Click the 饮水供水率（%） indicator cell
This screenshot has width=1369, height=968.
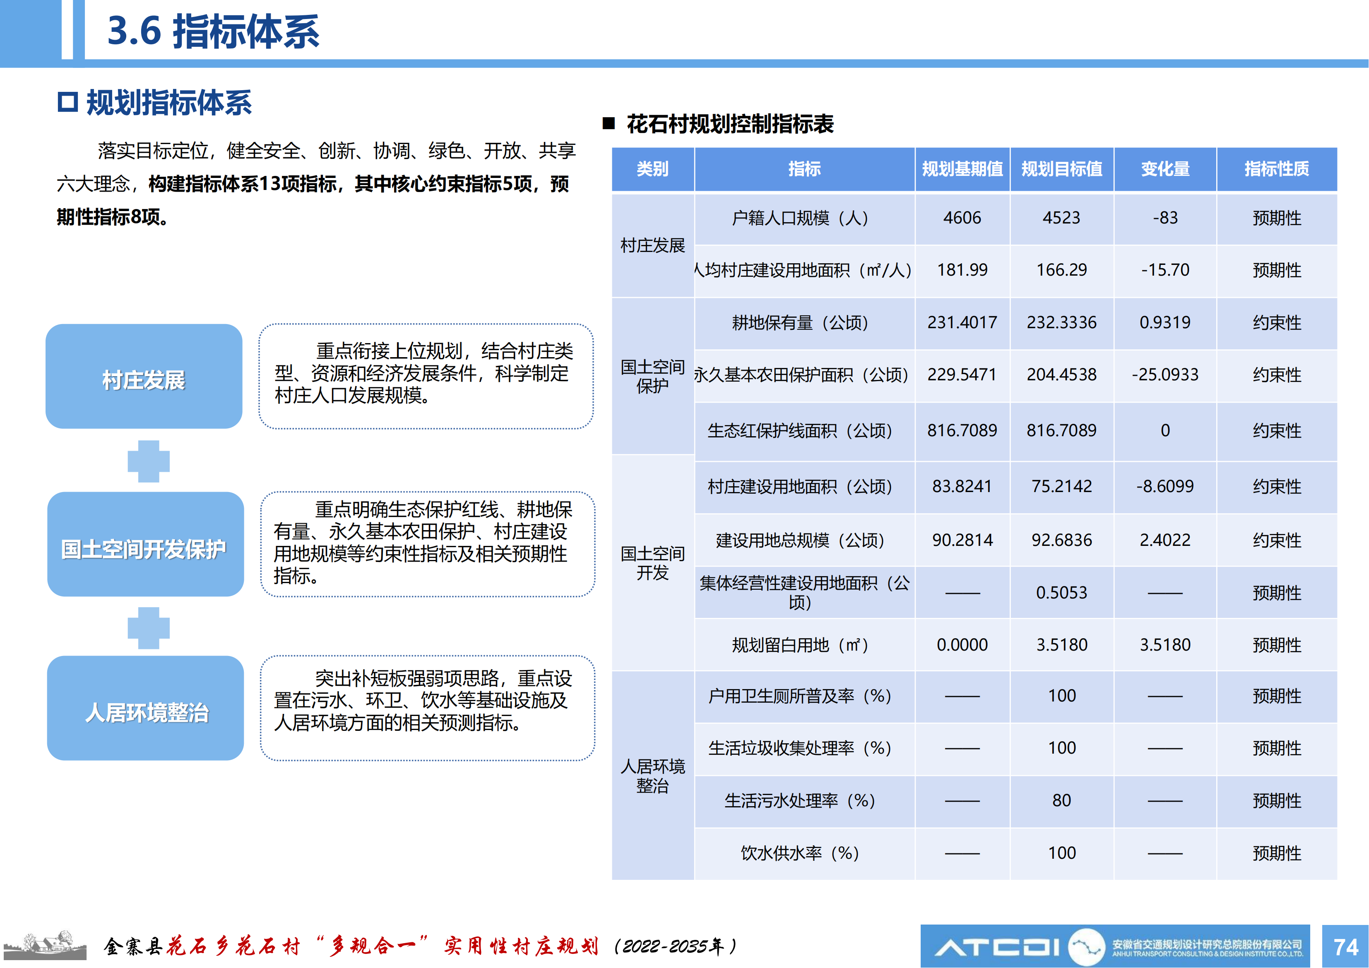click(805, 853)
